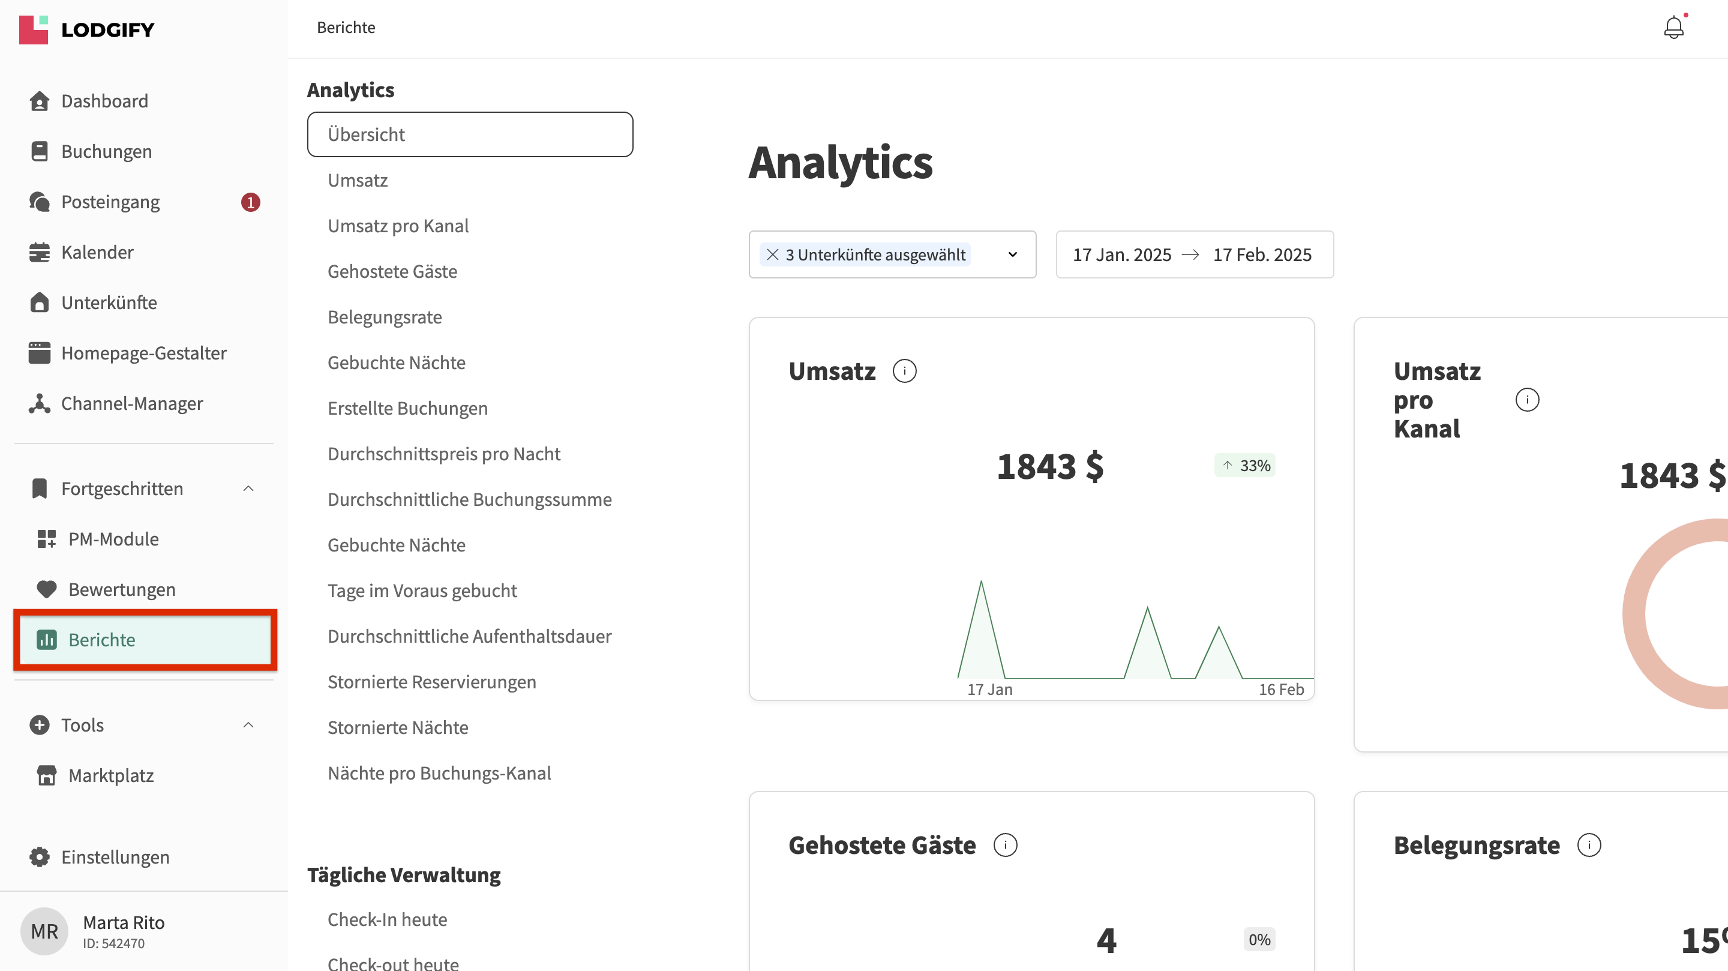Click the Gehostete Gäste info icon
Viewport: 1728px width, 971px height.
pos(1005,845)
